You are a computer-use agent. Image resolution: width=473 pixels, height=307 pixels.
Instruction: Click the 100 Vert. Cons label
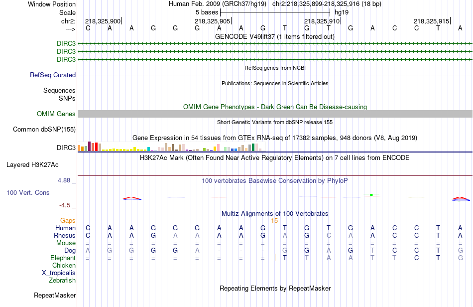coord(28,192)
